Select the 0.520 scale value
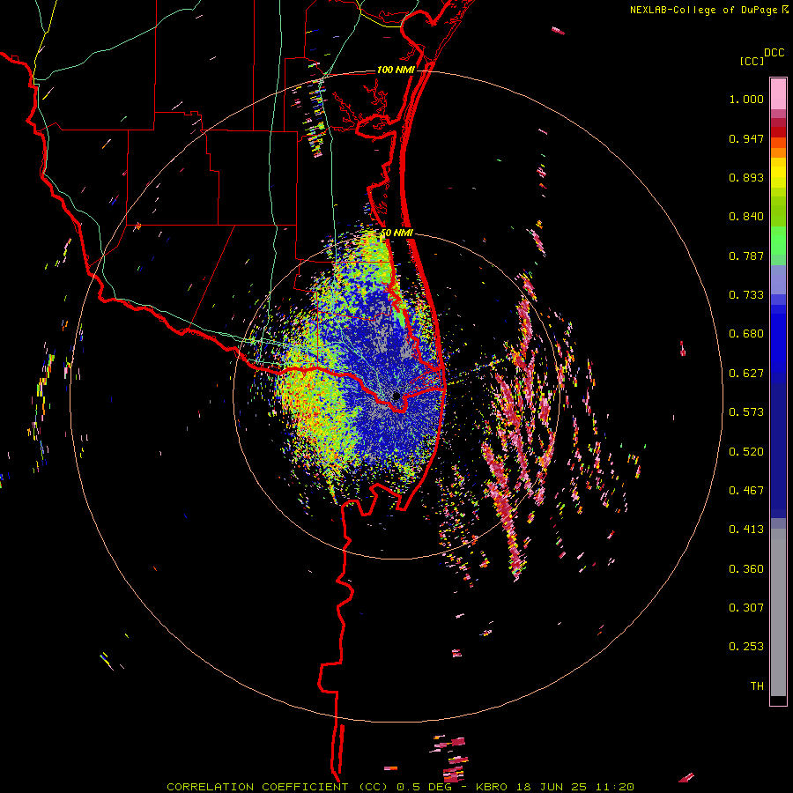 click(746, 452)
